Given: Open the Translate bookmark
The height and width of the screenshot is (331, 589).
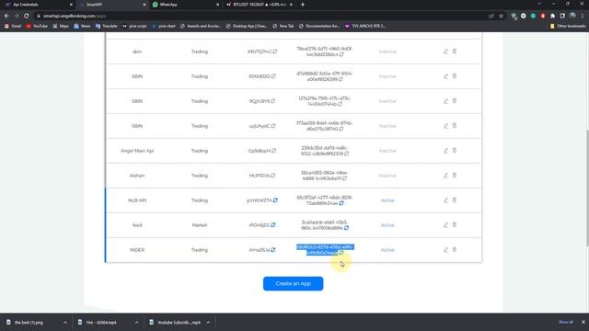Looking at the screenshot, I should click(107, 26).
